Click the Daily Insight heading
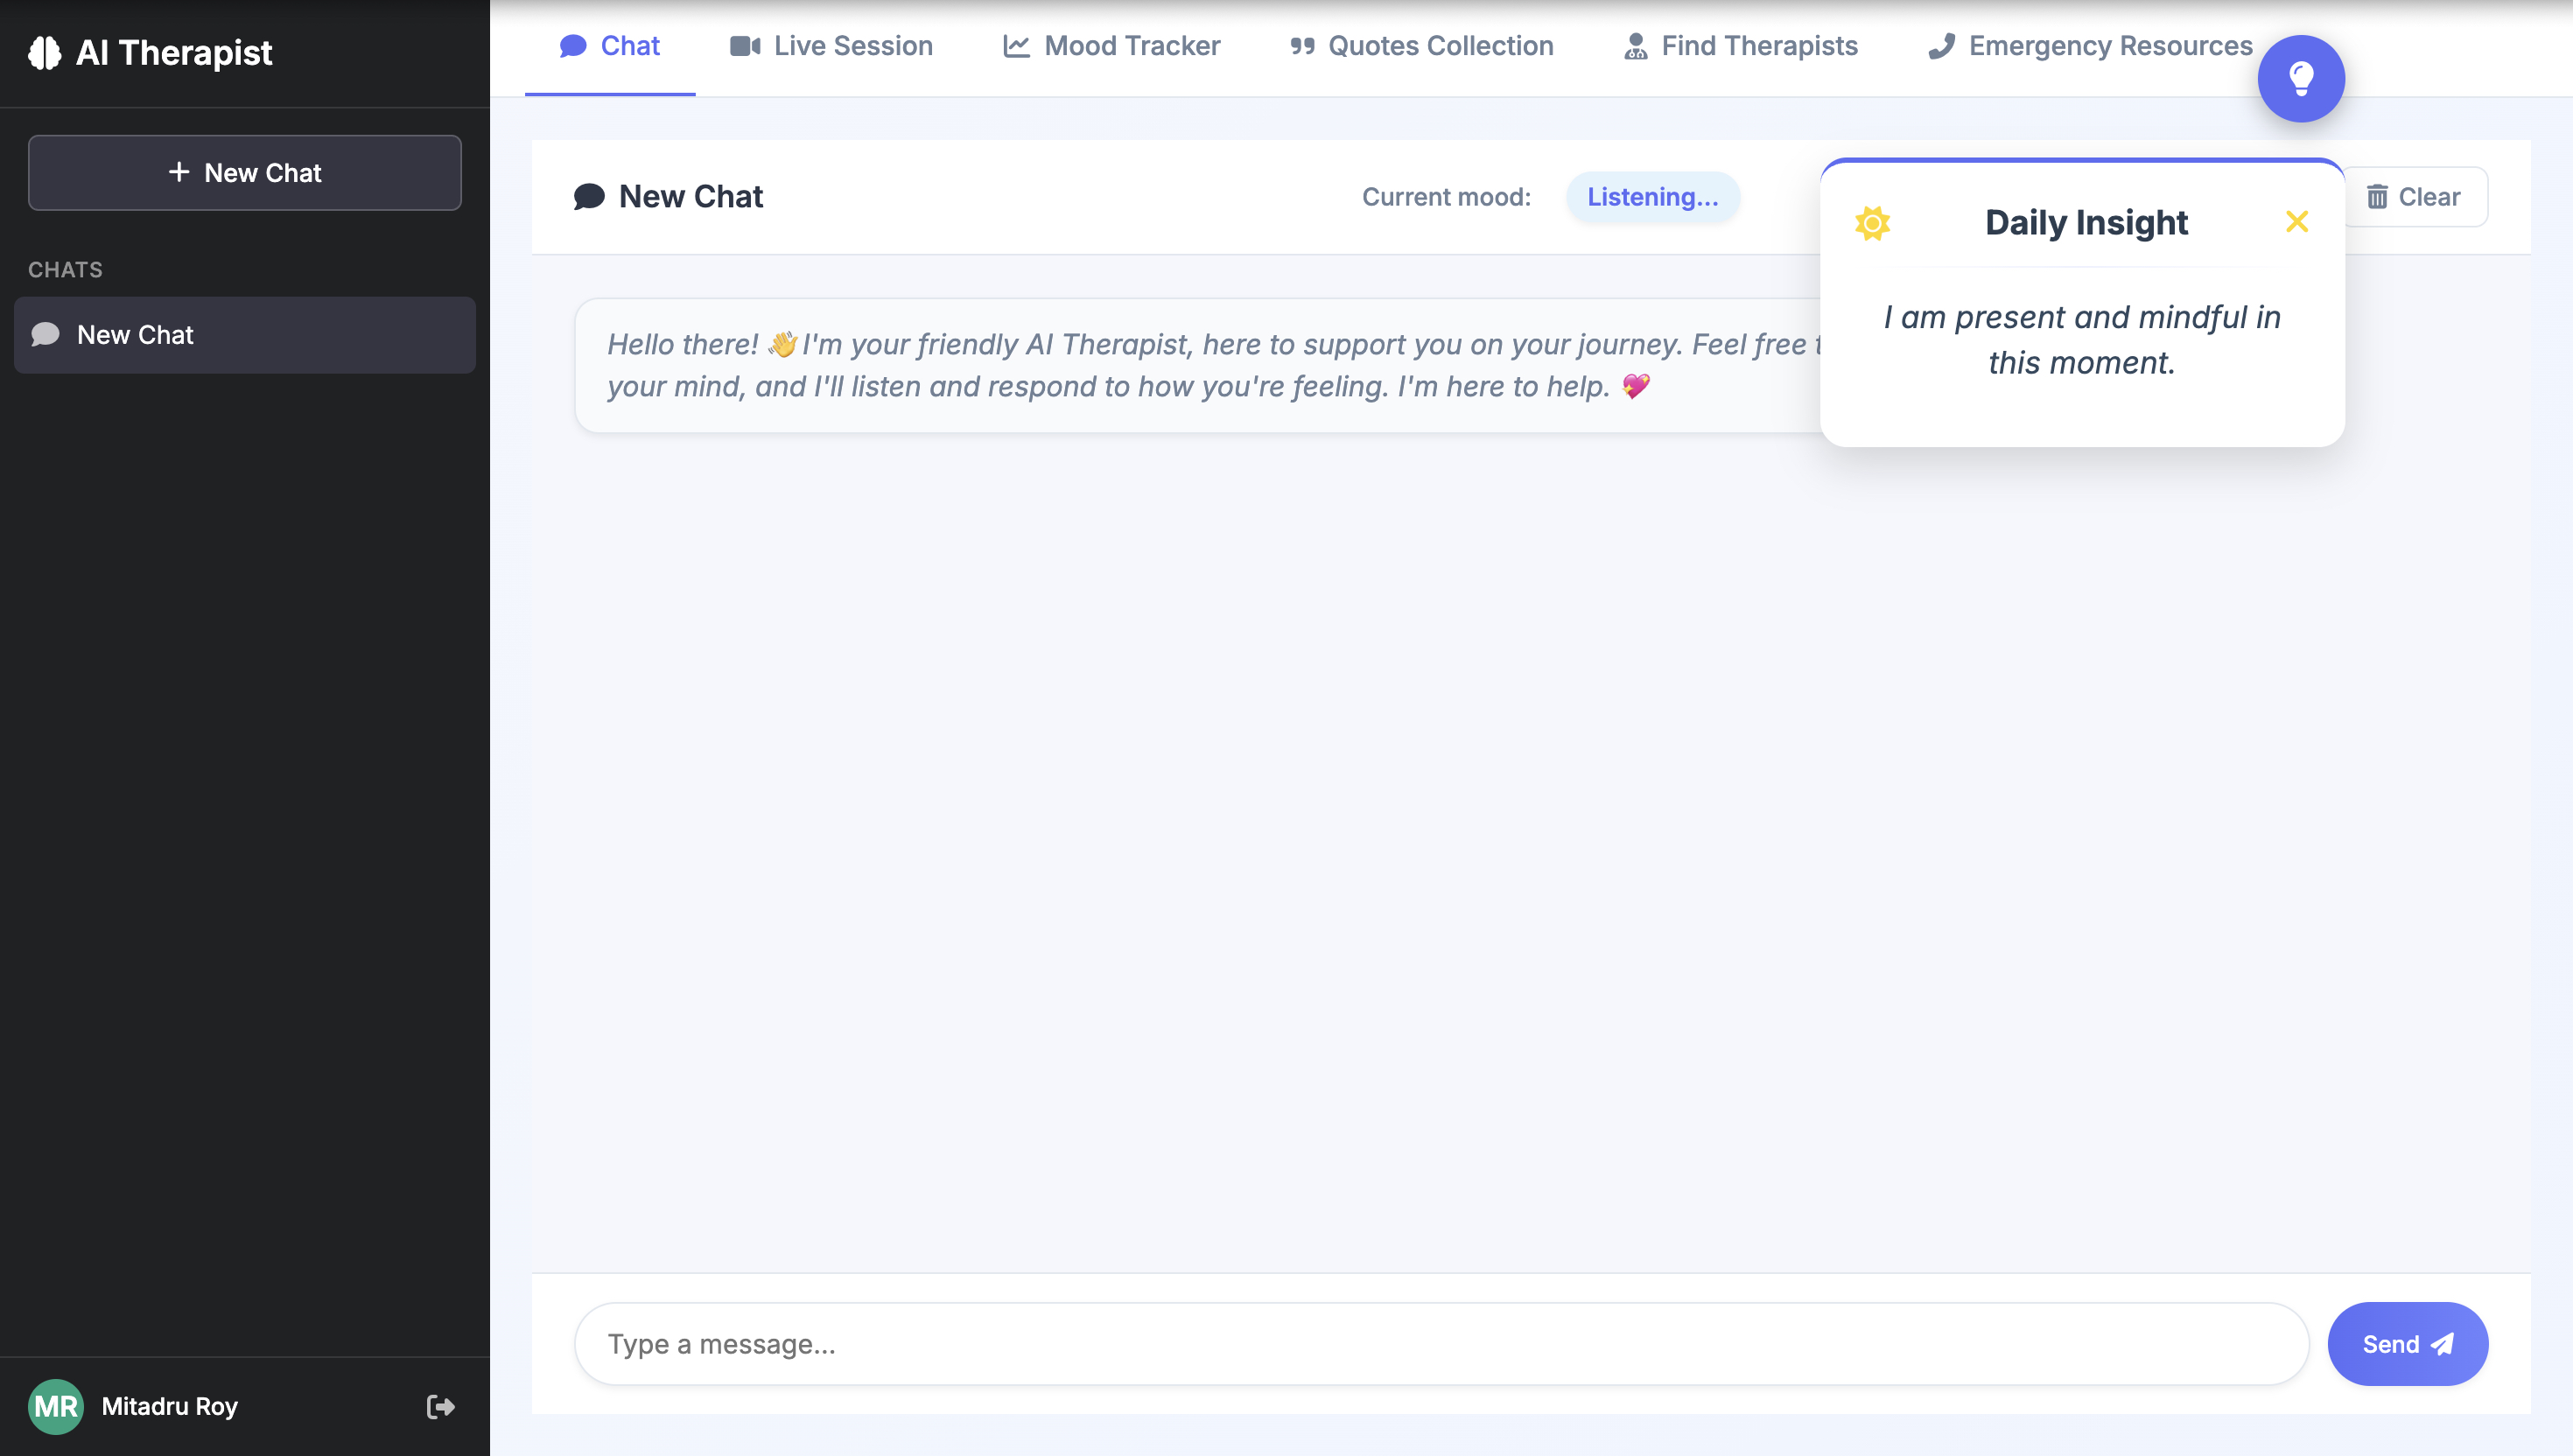The width and height of the screenshot is (2573, 1456). click(2086, 222)
